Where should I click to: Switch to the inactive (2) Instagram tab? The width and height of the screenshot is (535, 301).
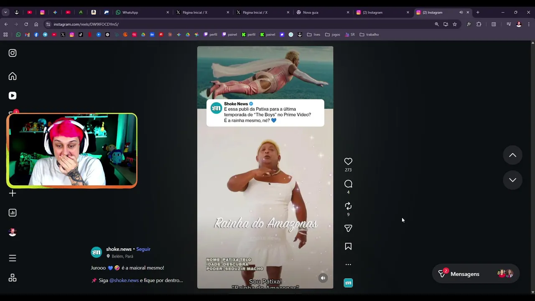tap(382, 13)
